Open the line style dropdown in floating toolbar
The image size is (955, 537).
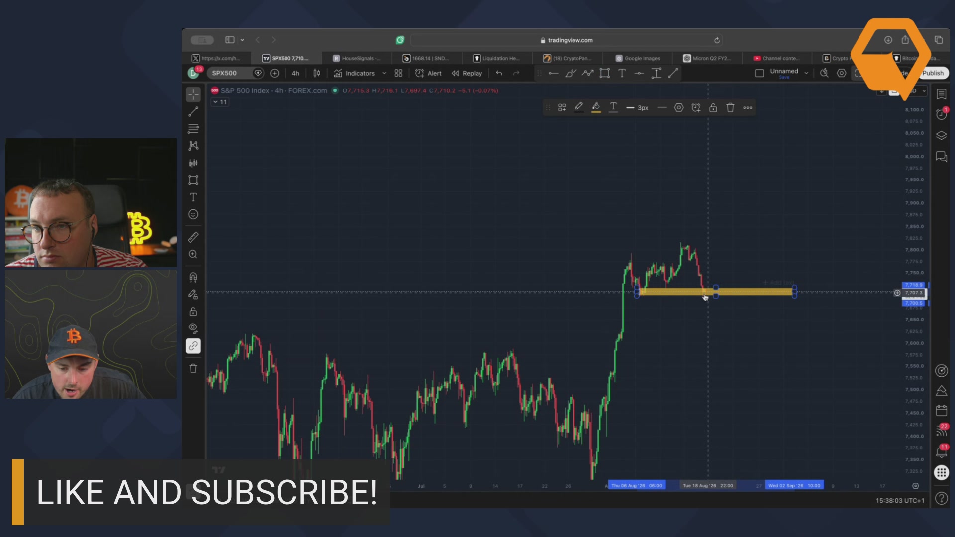tap(662, 107)
